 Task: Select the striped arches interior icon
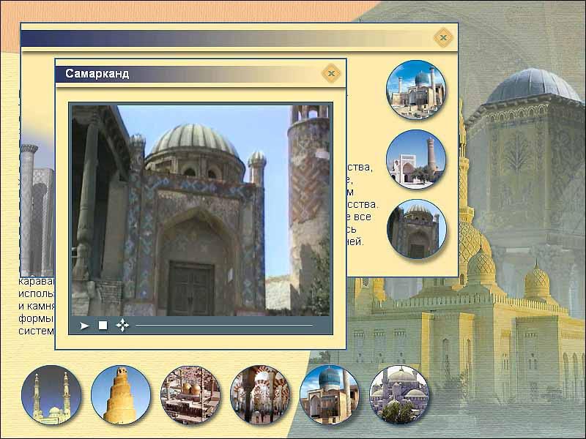click(260, 395)
